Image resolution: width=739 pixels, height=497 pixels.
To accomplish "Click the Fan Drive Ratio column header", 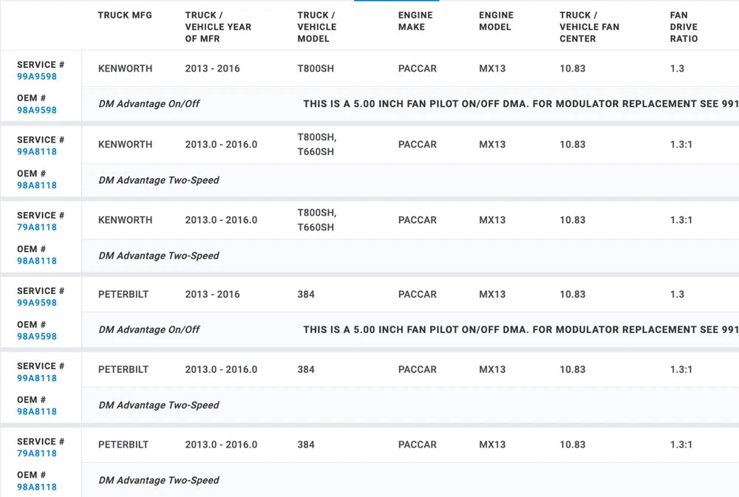I will pyautogui.click(x=684, y=27).
